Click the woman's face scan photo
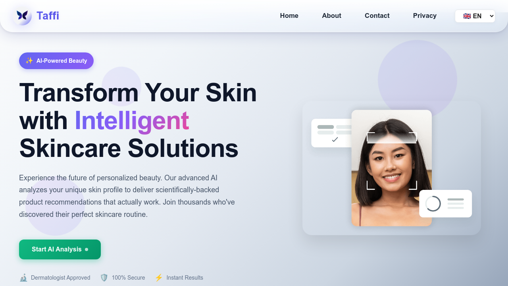Viewport: 508px width, 286px height. click(x=392, y=168)
